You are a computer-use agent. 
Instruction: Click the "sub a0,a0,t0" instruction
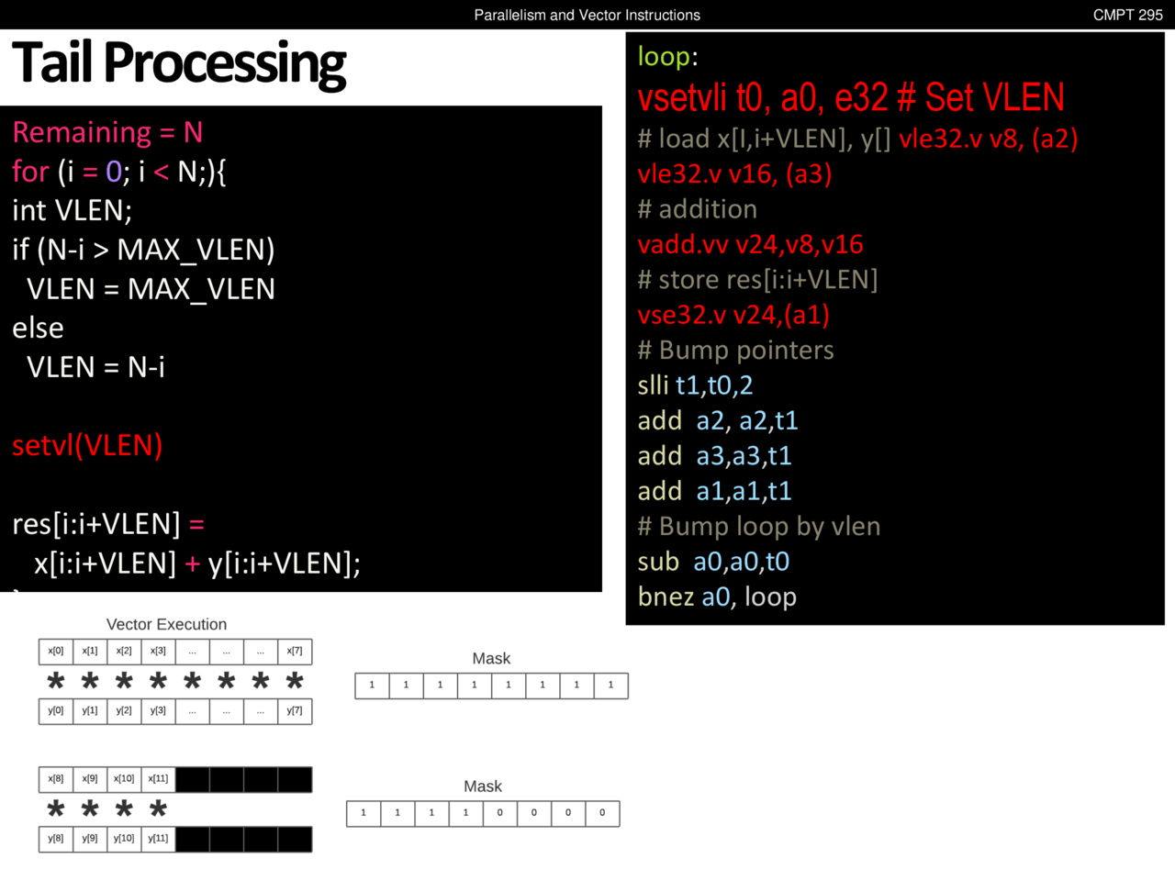pyautogui.click(x=713, y=562)
